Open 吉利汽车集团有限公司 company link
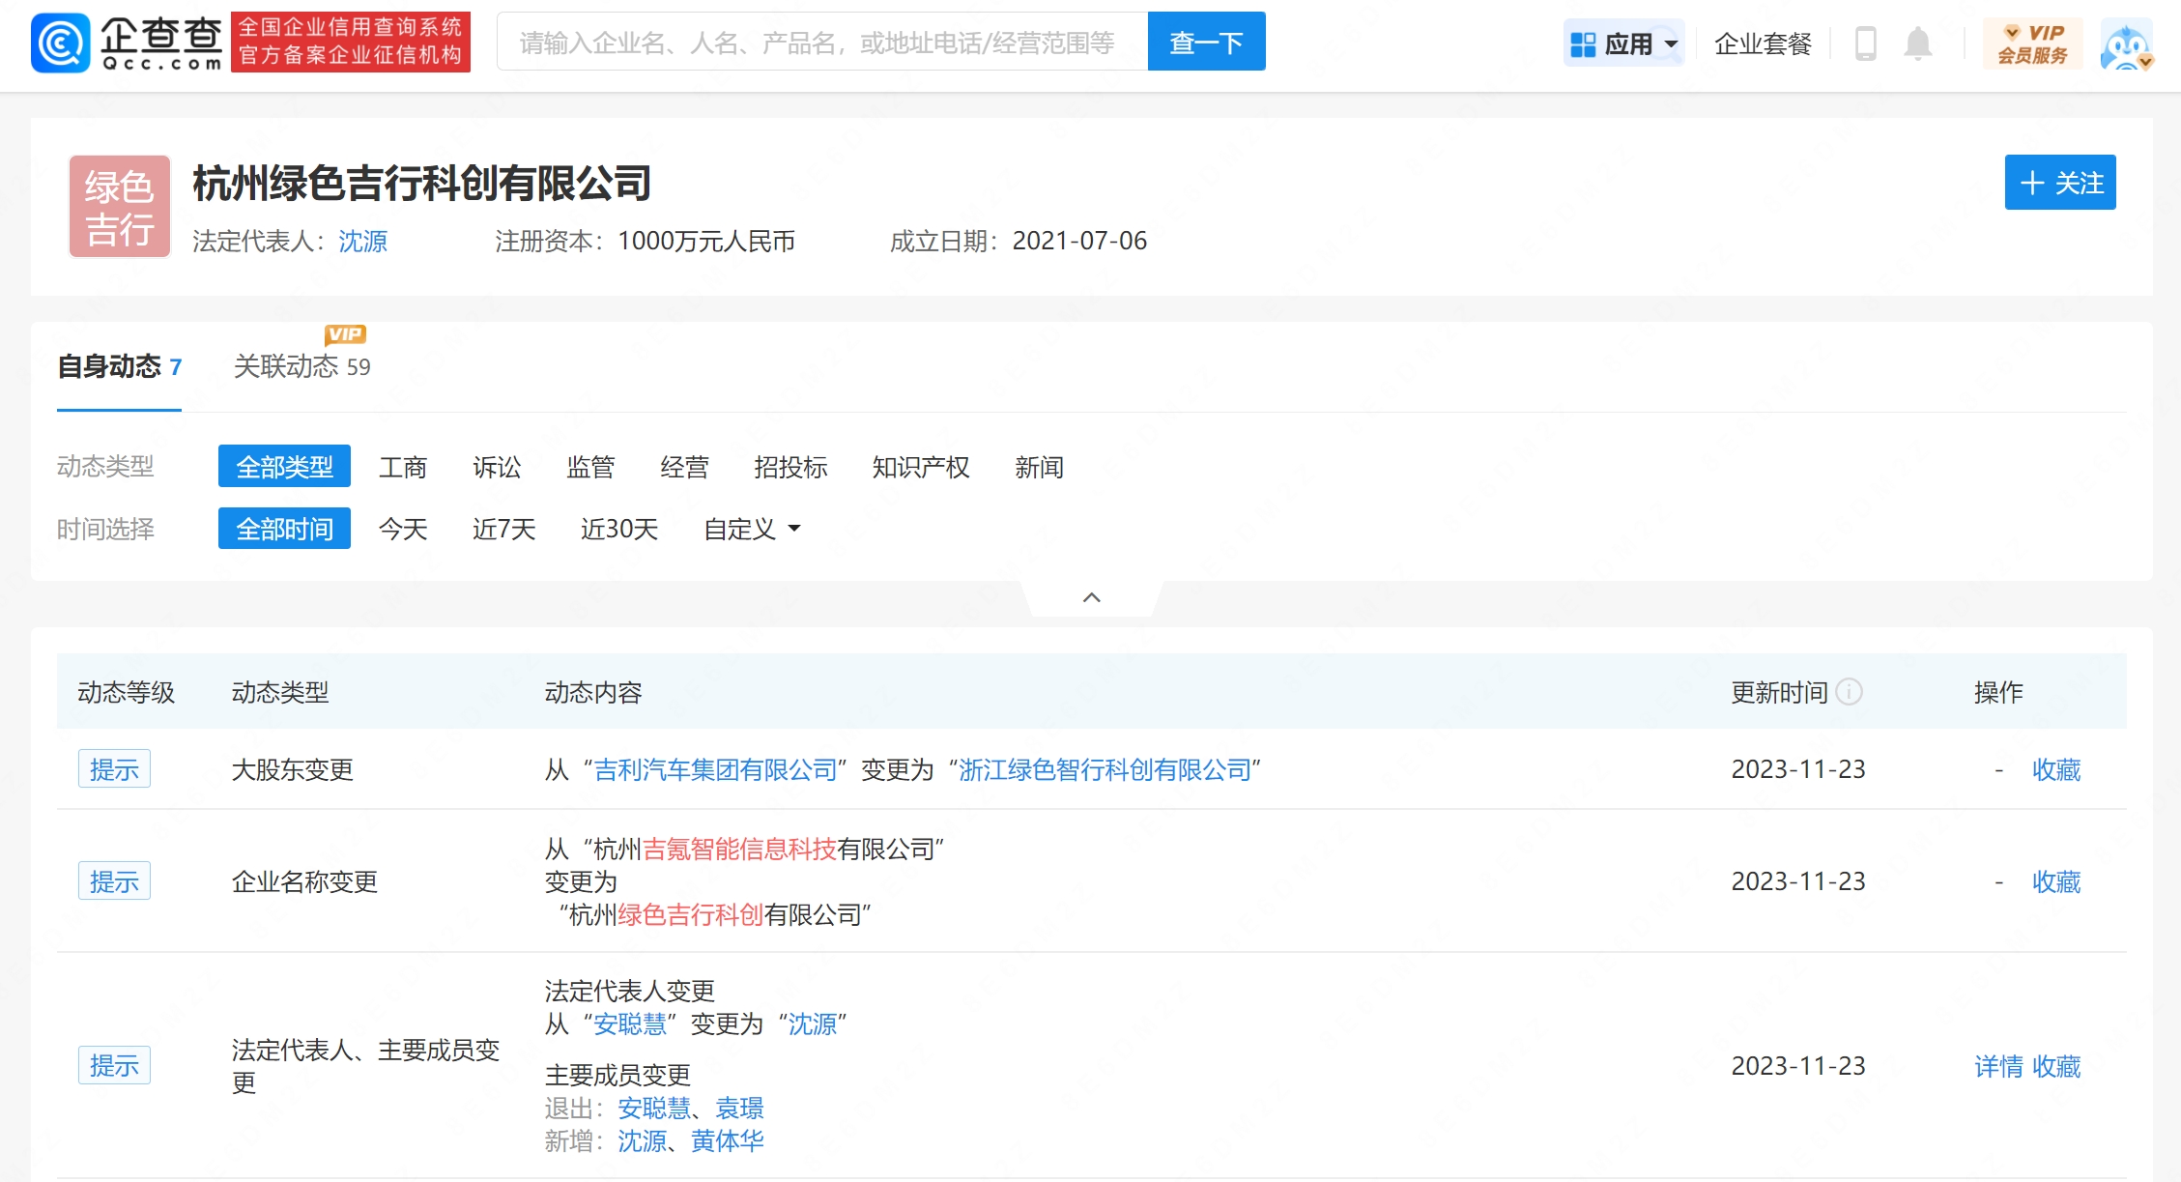The image size is (2181, 1182). (x=715, y=769)
